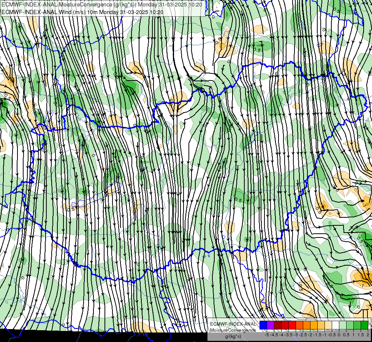
Task: Click the legend tick label -5
Action: (x=267, y=335)
